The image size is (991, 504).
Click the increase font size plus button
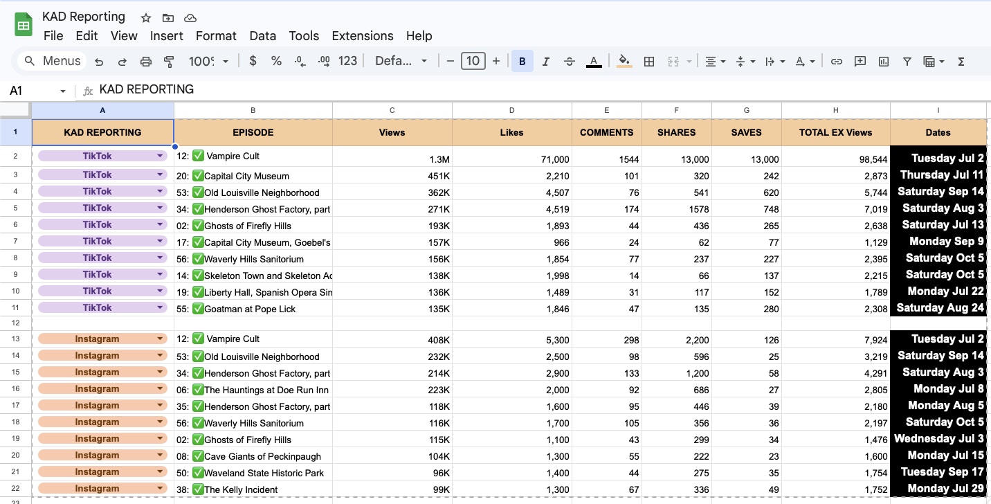click(x=496, y=61)
